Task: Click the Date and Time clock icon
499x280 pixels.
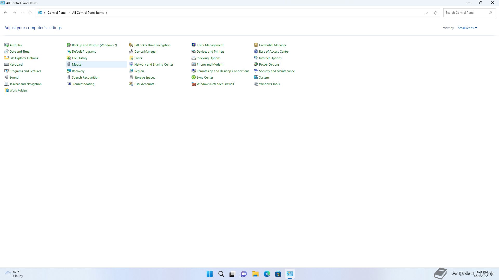Action: tap(6, 52)
